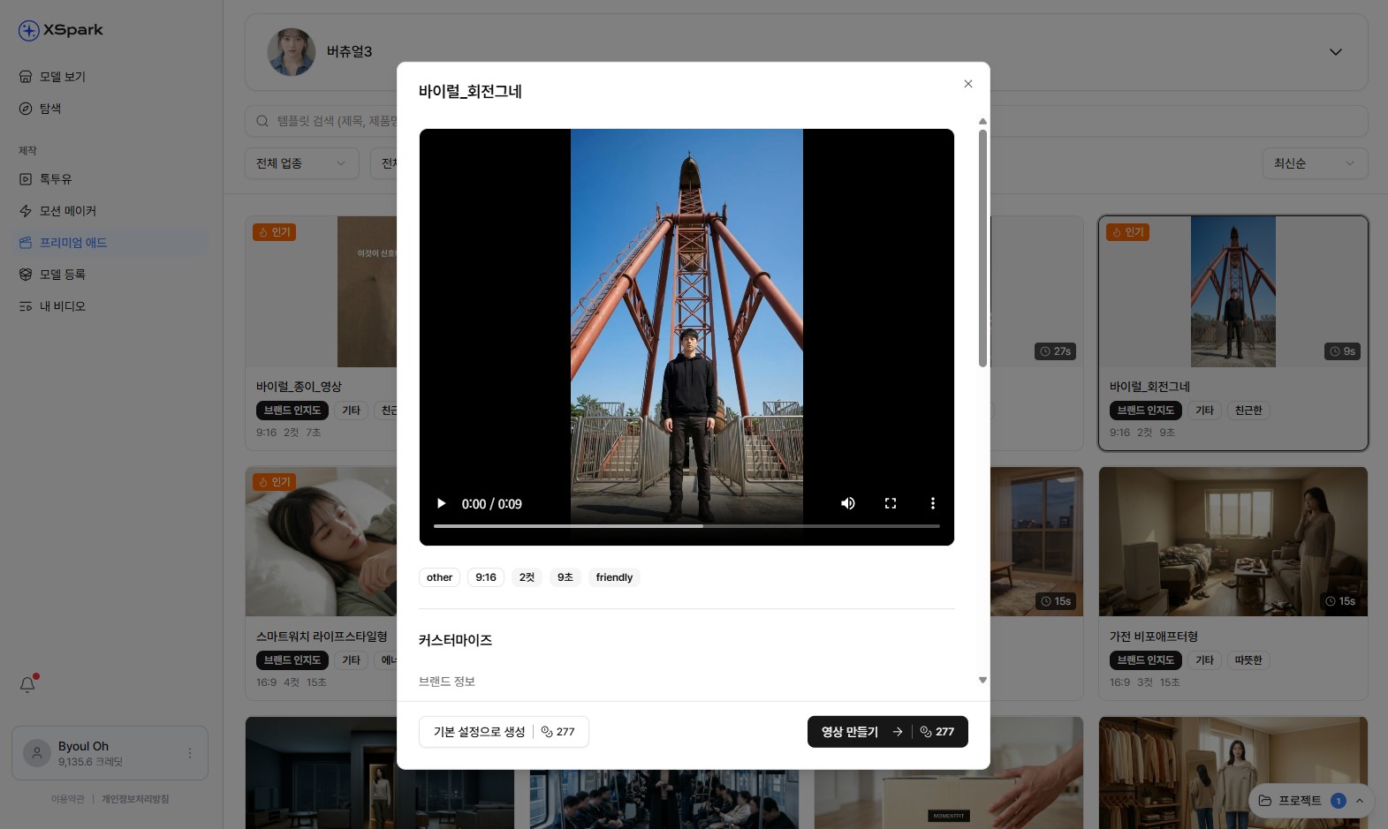Click the video progress bar
The width and height of the screenshot is (1388, 829).
tap(686, 526)
